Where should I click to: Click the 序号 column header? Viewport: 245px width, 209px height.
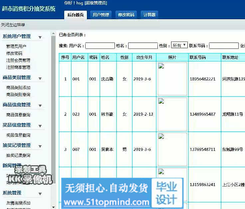[65, 57]
